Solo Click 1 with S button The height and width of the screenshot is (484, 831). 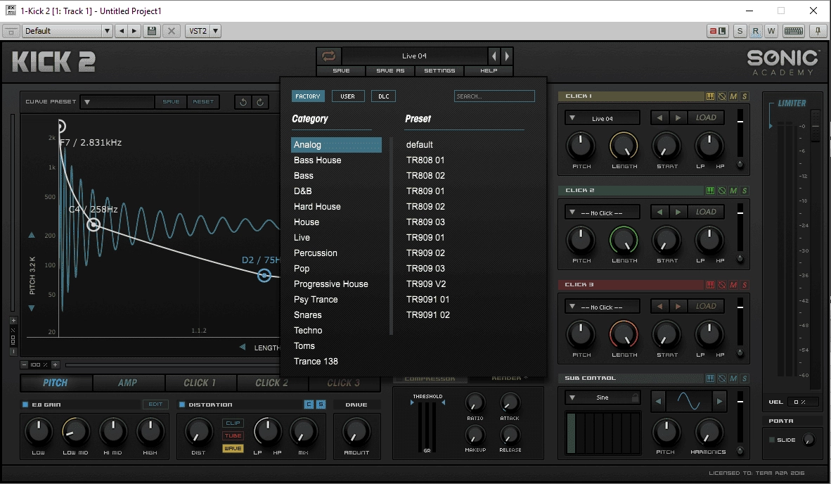click(745, 96)
